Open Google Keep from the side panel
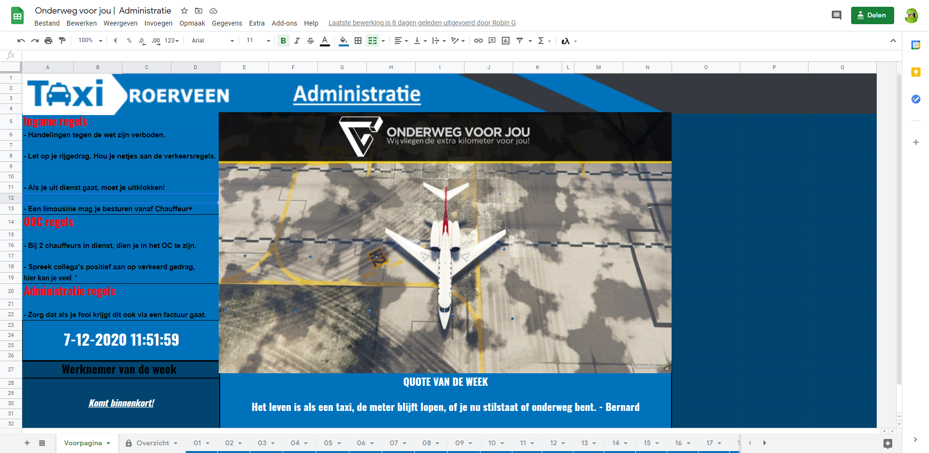The image size is (929, 453). (915, 72)
